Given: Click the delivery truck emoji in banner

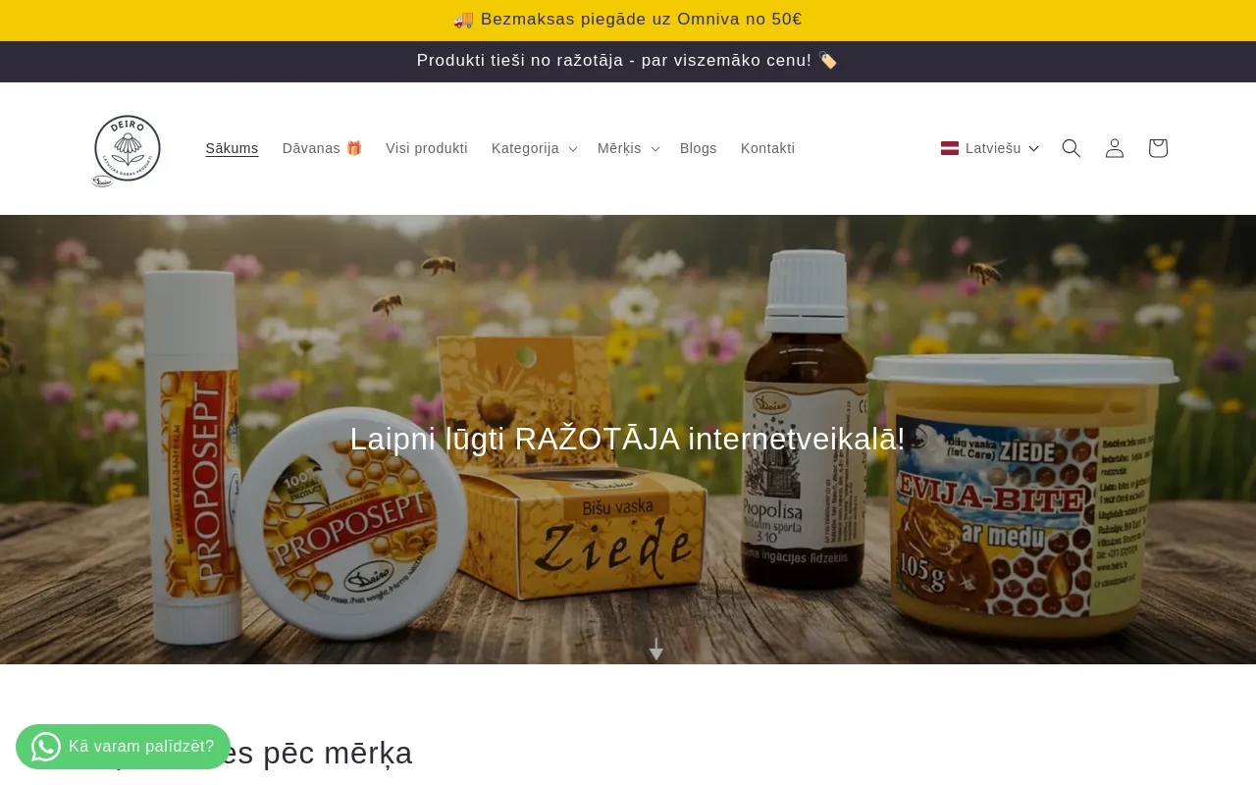Looking at the screenshot, I should [x=464, y=20].
